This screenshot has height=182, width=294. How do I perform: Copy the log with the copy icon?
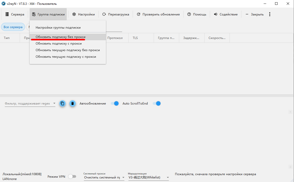point(62,104)
